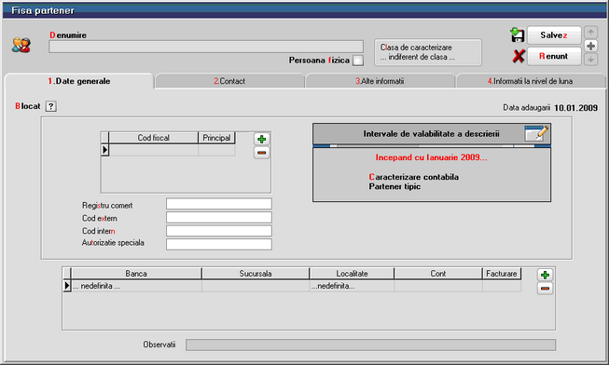Viewport: 609px width, 365px height.
Task: Click the Sucursala column header
Action: pos(256,274)
